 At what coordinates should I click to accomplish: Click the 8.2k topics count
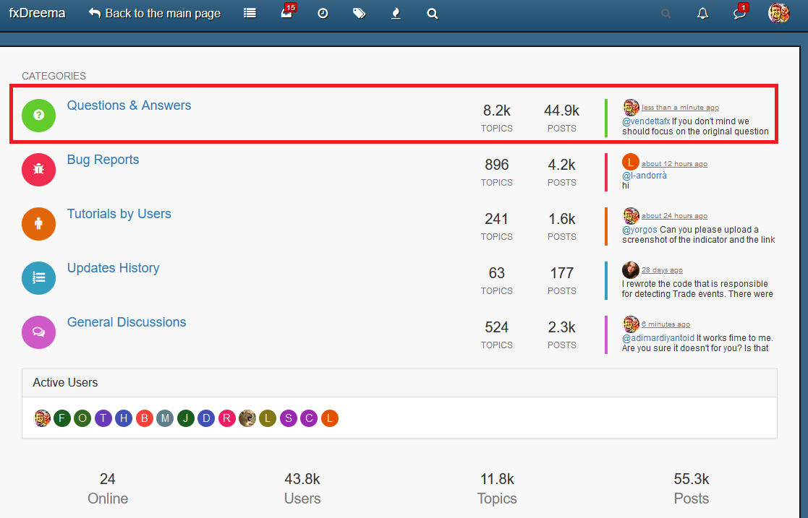497,111
